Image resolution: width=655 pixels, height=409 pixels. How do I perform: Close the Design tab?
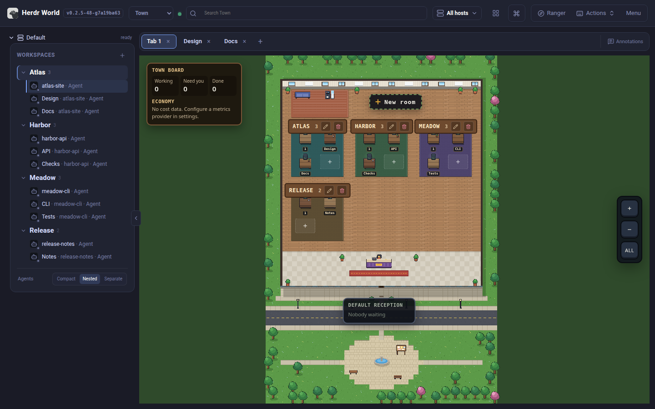tap(209, 41)
